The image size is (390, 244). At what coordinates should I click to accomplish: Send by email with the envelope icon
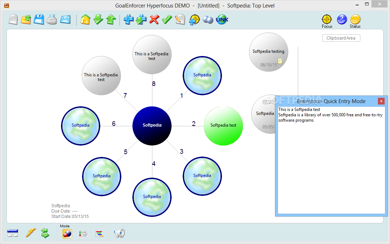coord(65,20)
